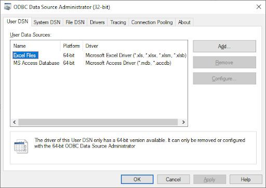Open the Drivers tab
This screenshot has width=266, height=188.
coord(97,22)
